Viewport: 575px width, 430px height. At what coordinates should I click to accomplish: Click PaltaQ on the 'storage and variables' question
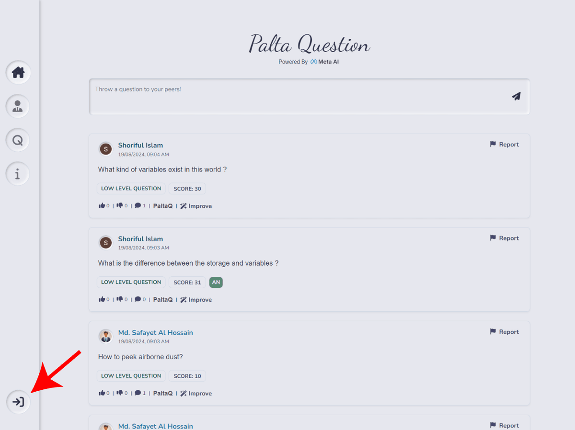(163, 300)
